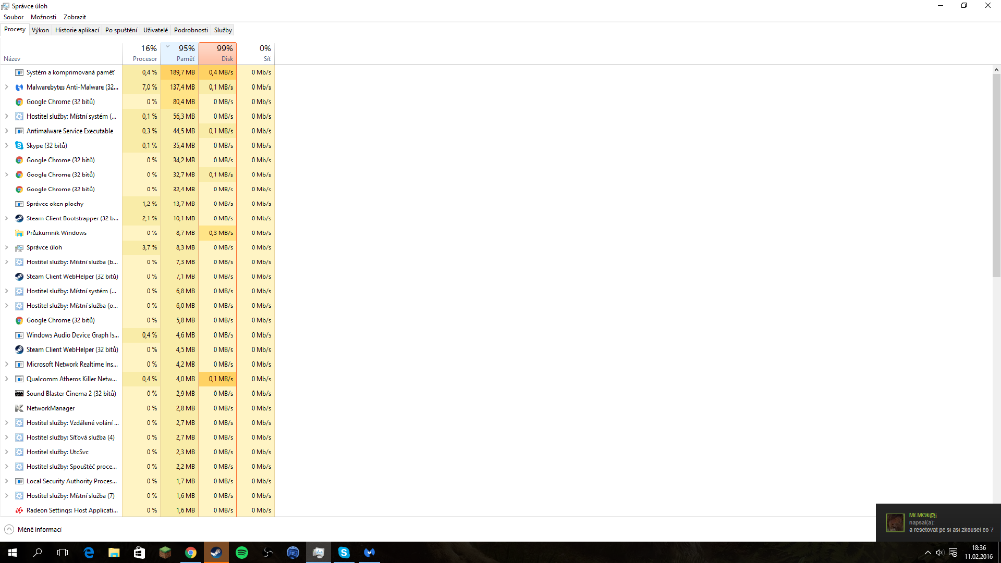Click the NetworkManager process icon
Image resolution: width=1001 pixels, height=563 pixels.
coord(19,408)
